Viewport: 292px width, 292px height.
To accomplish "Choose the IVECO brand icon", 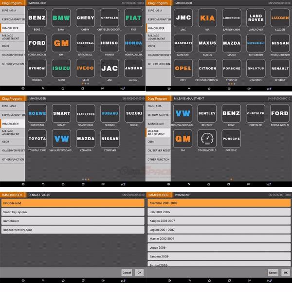I will (x=85, y=68).
